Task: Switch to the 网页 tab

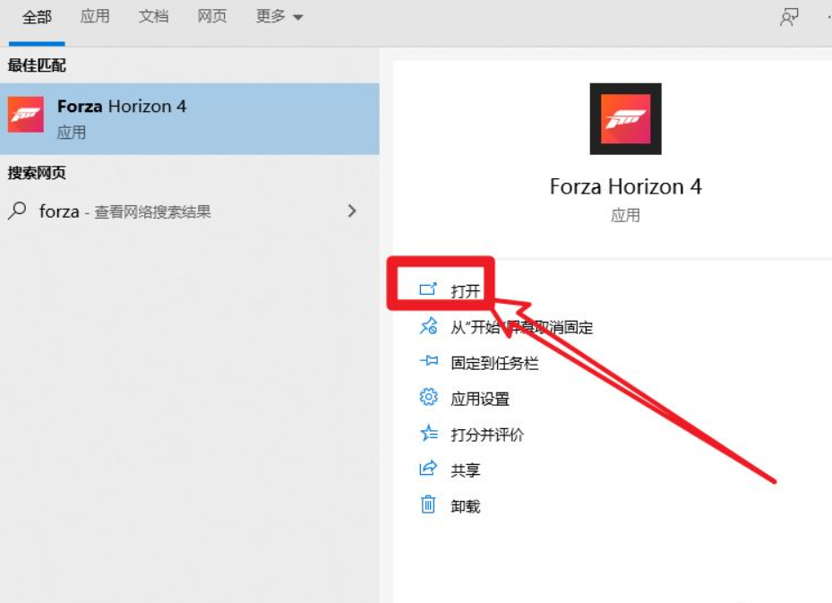Action: tap(211, 16)
